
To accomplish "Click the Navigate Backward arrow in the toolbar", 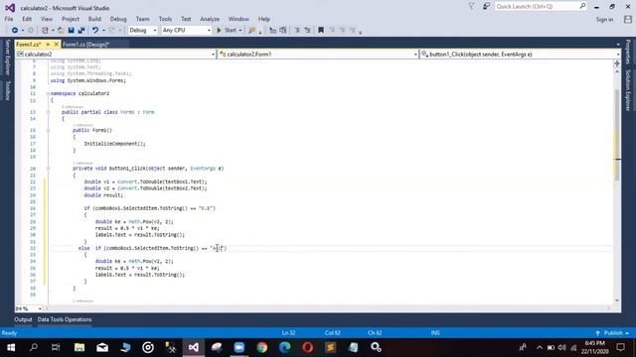I will click(x=15, y=31).
